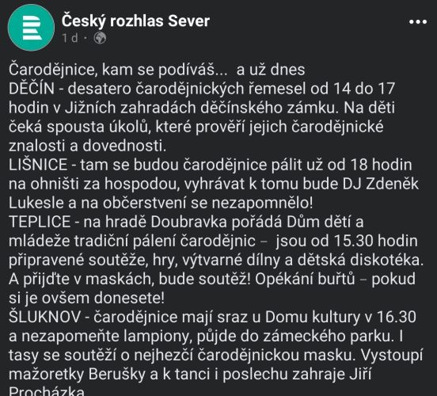This screenshot has width=437, height=396.
Task: Open the Český rozhlas Sever profile picture
Action: (x=31, y=28)
